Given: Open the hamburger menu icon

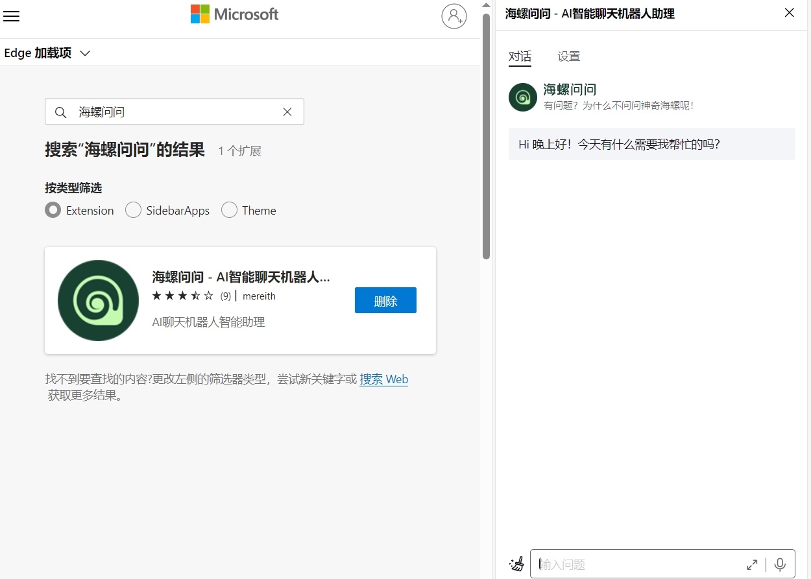Looking at the screenshot, I should coord(12,16).
